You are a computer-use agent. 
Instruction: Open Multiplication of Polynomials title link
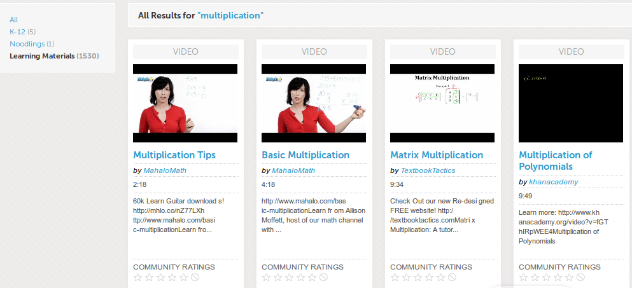point(556,161)
